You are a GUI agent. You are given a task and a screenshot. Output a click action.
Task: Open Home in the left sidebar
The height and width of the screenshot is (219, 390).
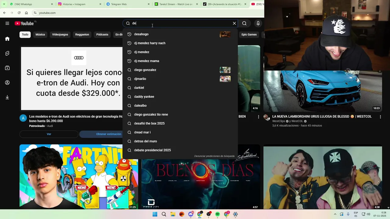coord(7,39)
